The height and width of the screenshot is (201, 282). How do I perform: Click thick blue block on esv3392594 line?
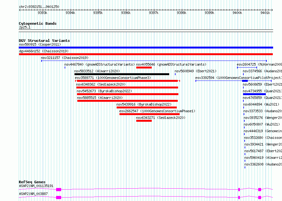pos(245,81)
